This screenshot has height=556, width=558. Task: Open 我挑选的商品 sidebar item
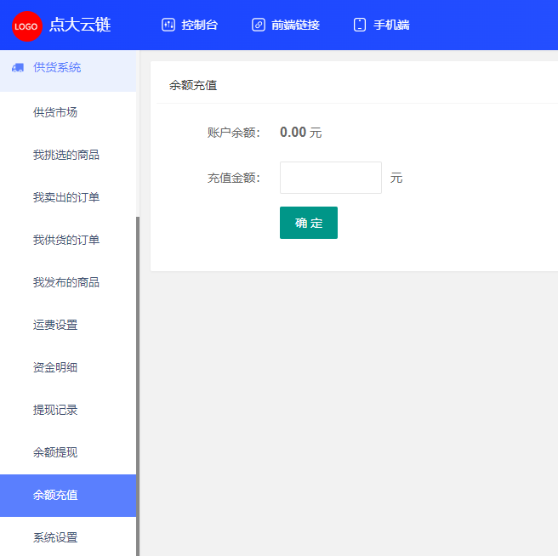click(68, 155)
